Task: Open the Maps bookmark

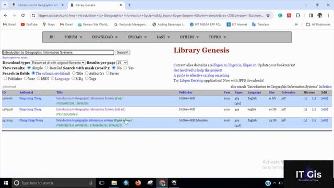Action: click(x=49, y=25)
